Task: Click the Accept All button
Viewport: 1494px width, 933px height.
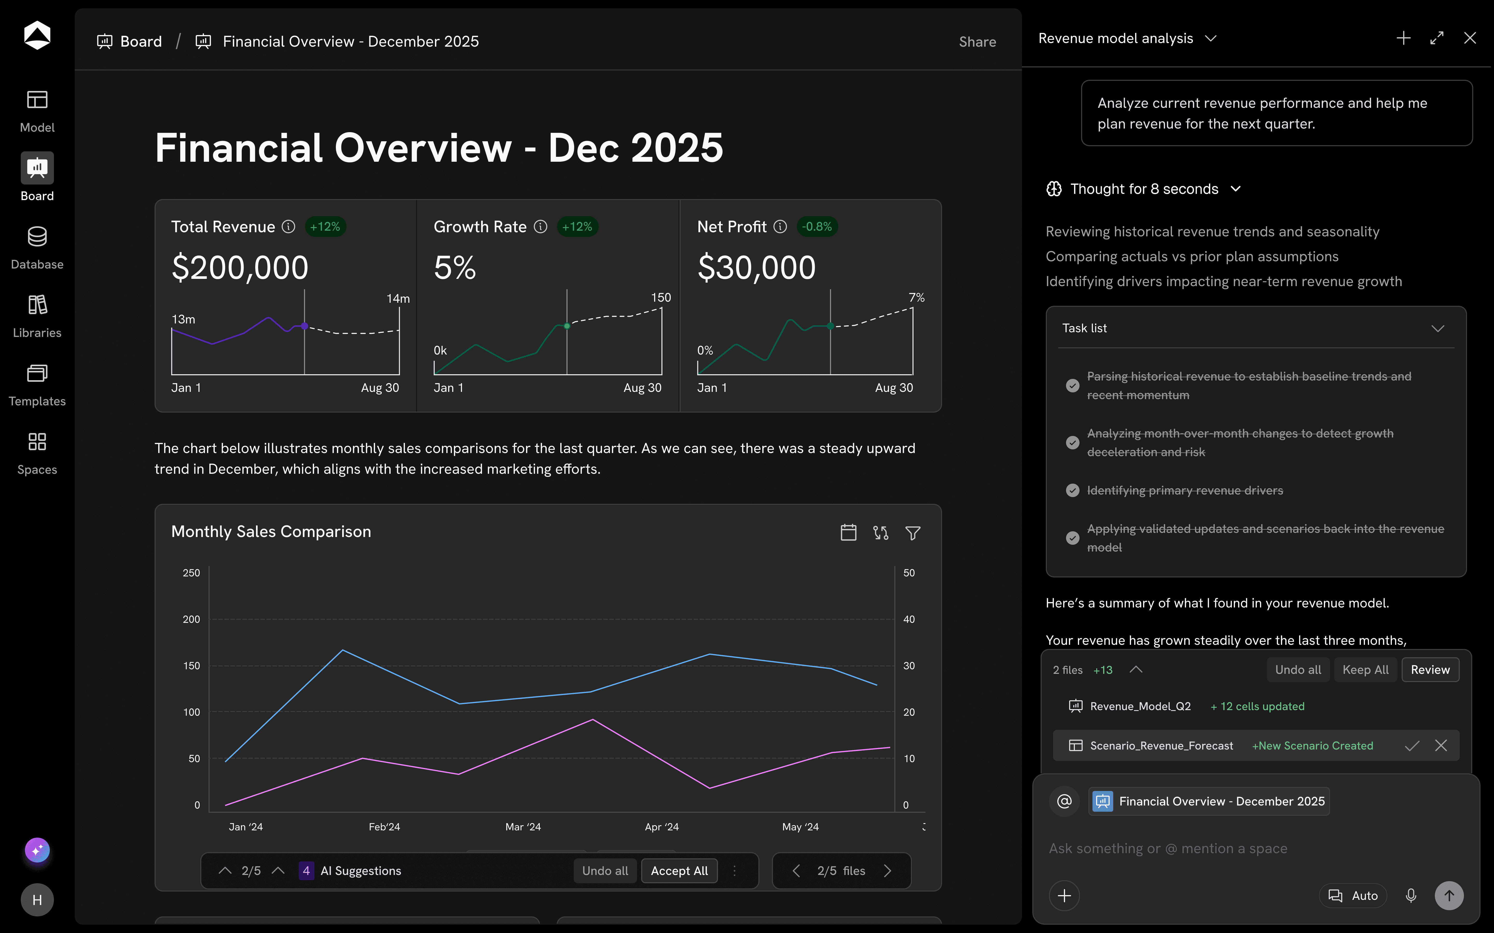Action: click(x=679, y=871)
